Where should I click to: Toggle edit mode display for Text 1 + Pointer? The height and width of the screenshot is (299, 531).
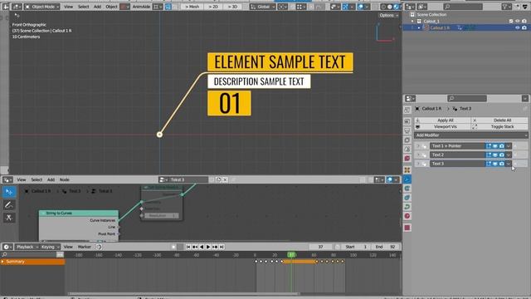click(x=489, y=146)
